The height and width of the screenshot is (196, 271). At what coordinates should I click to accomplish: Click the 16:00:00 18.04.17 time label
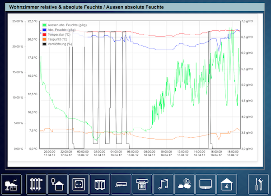[x=216, y=153]
